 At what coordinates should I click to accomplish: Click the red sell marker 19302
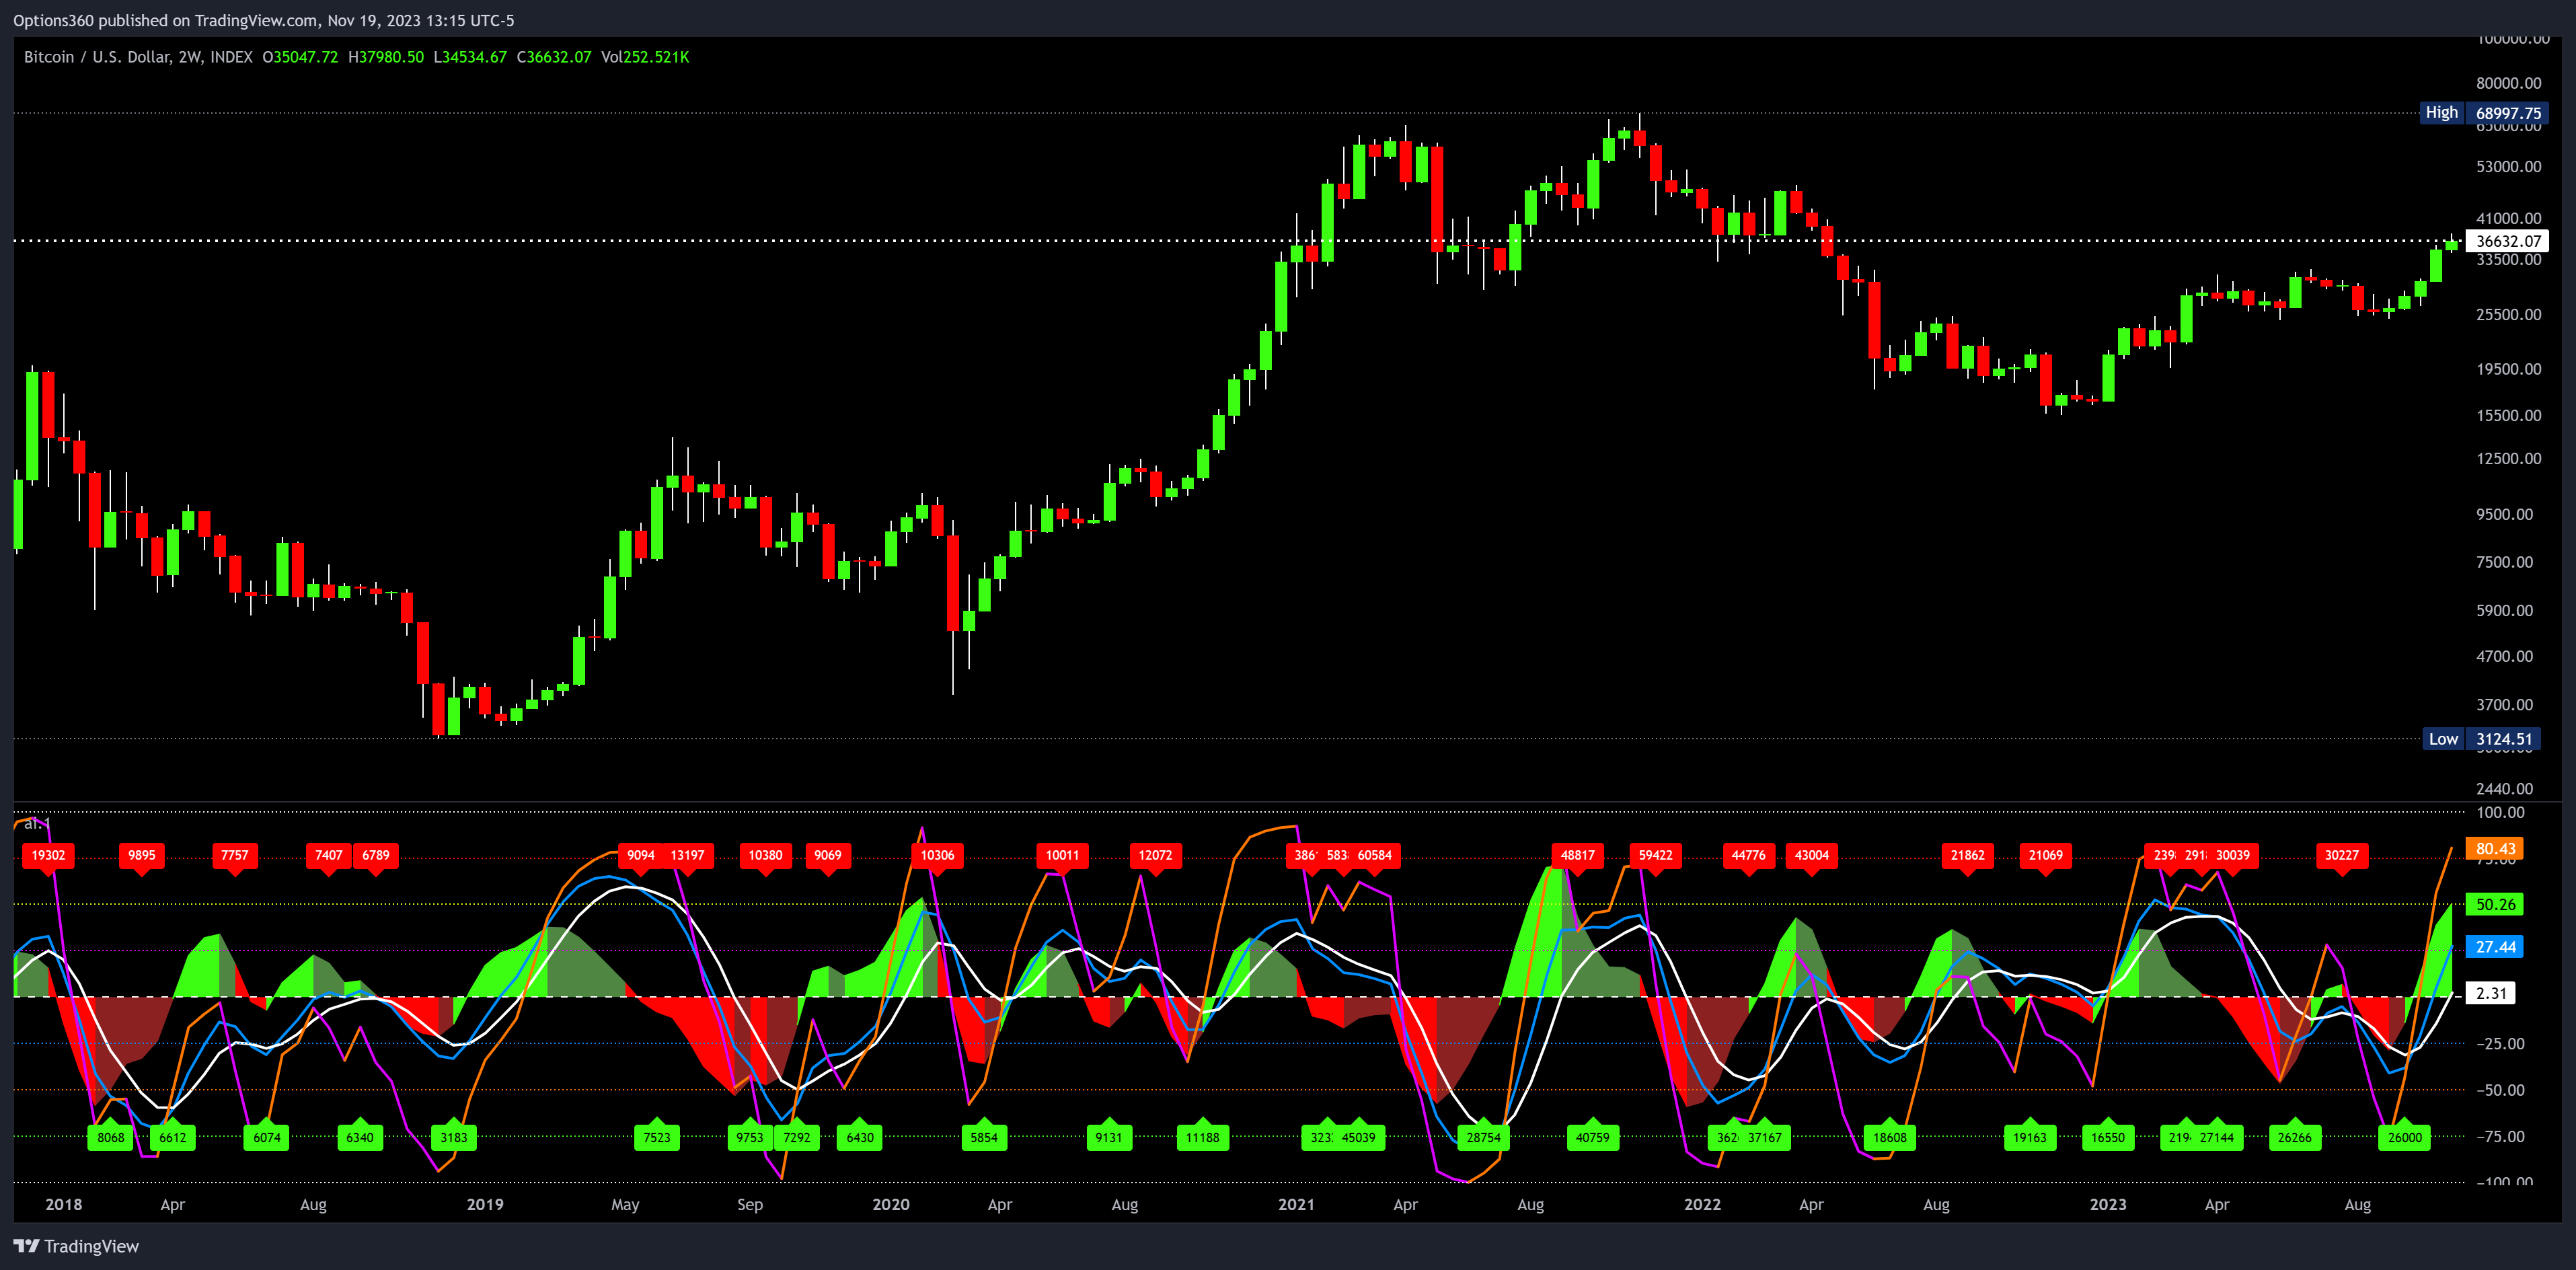[48, 856]
